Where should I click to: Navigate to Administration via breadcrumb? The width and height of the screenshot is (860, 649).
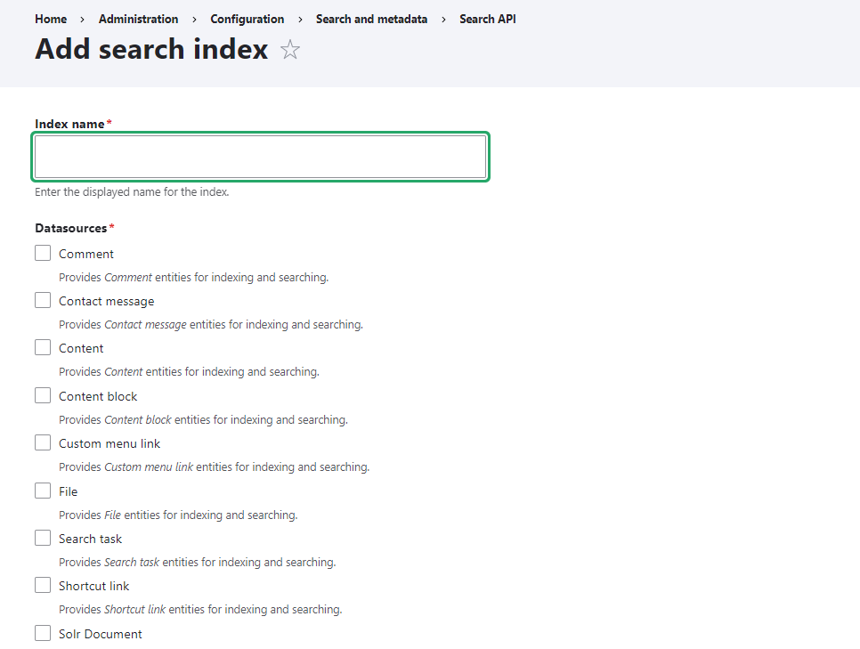pos(138,19)
